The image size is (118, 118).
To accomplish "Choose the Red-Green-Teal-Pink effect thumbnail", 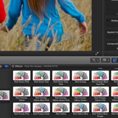I will tap(61, 75).
